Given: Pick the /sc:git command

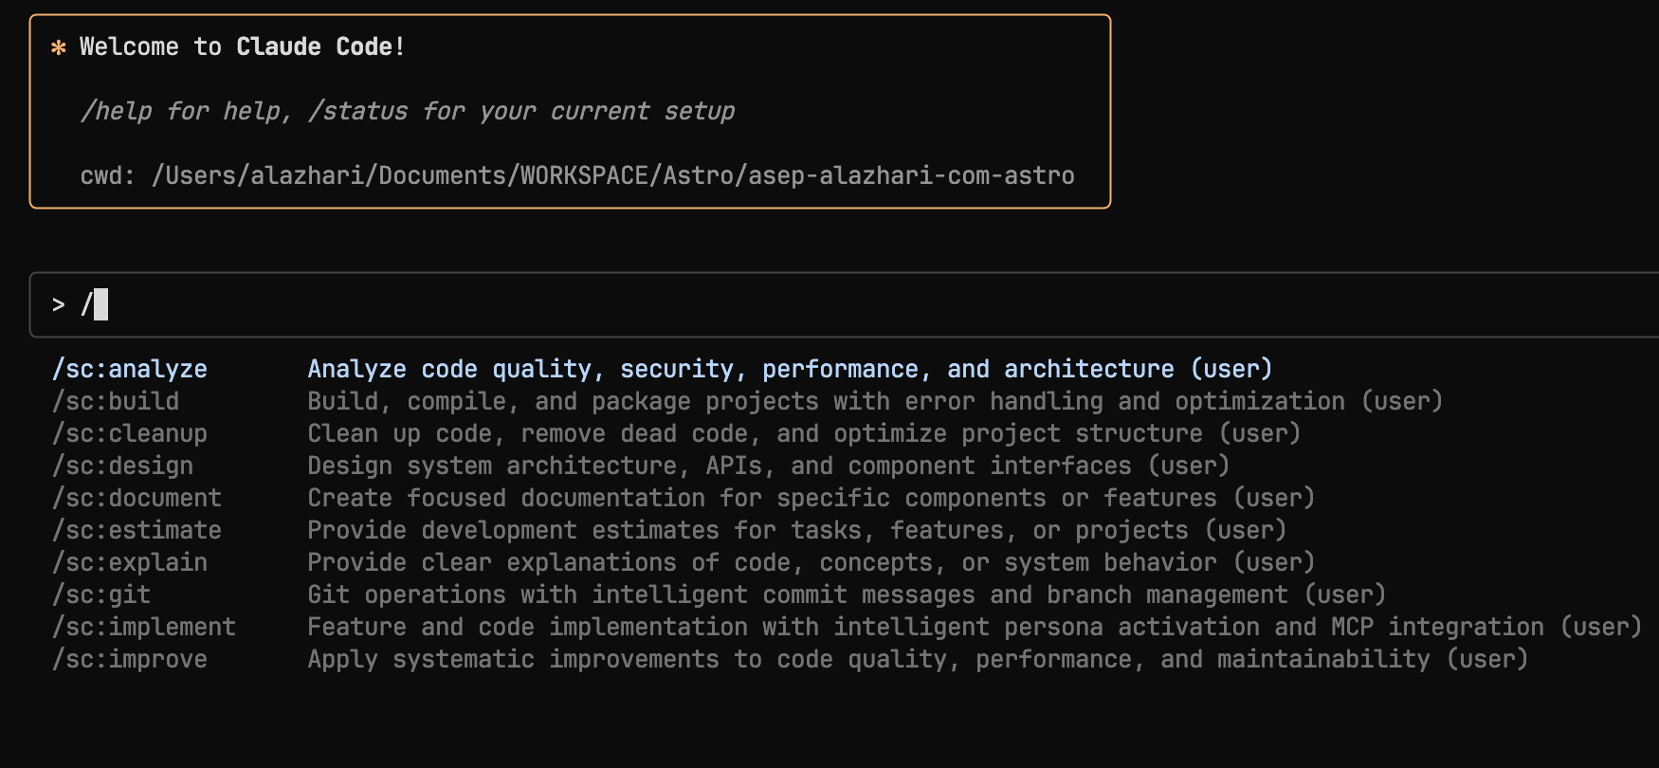Looking at the screenshot, I should 101,594.
